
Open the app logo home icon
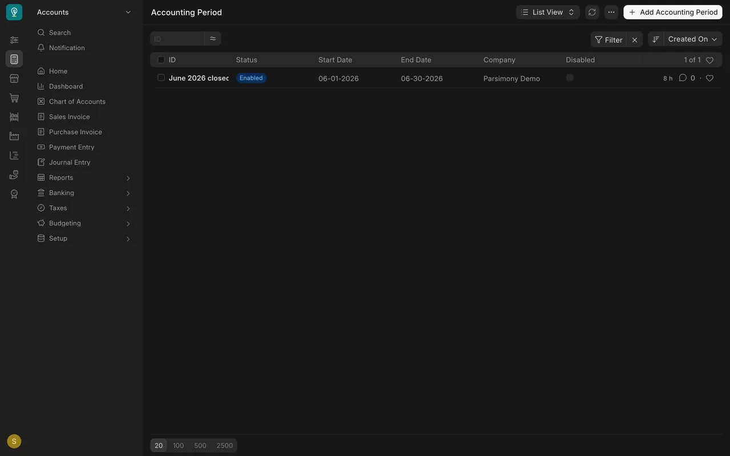14,12
